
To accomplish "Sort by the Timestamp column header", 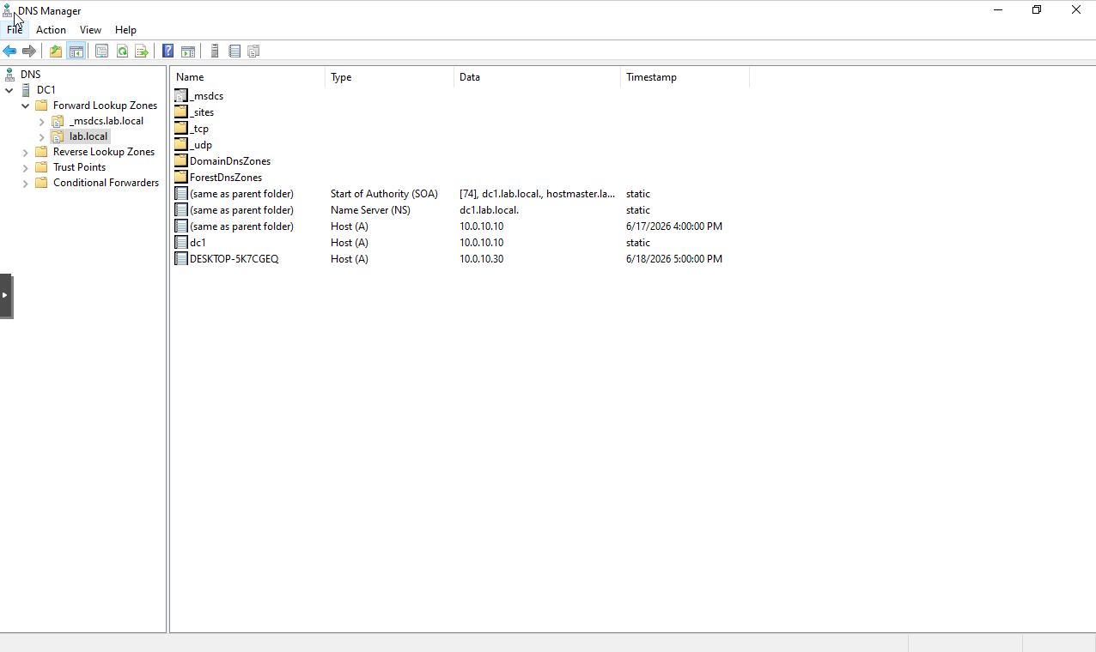I will tap(685, 77).
